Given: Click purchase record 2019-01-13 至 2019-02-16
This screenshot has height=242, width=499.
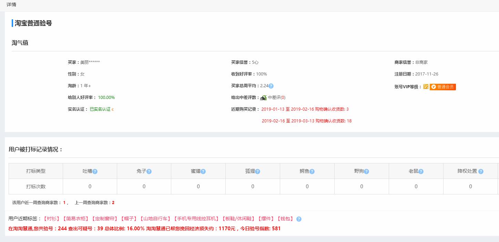Looking at the screenshot, I should point(305,109).
